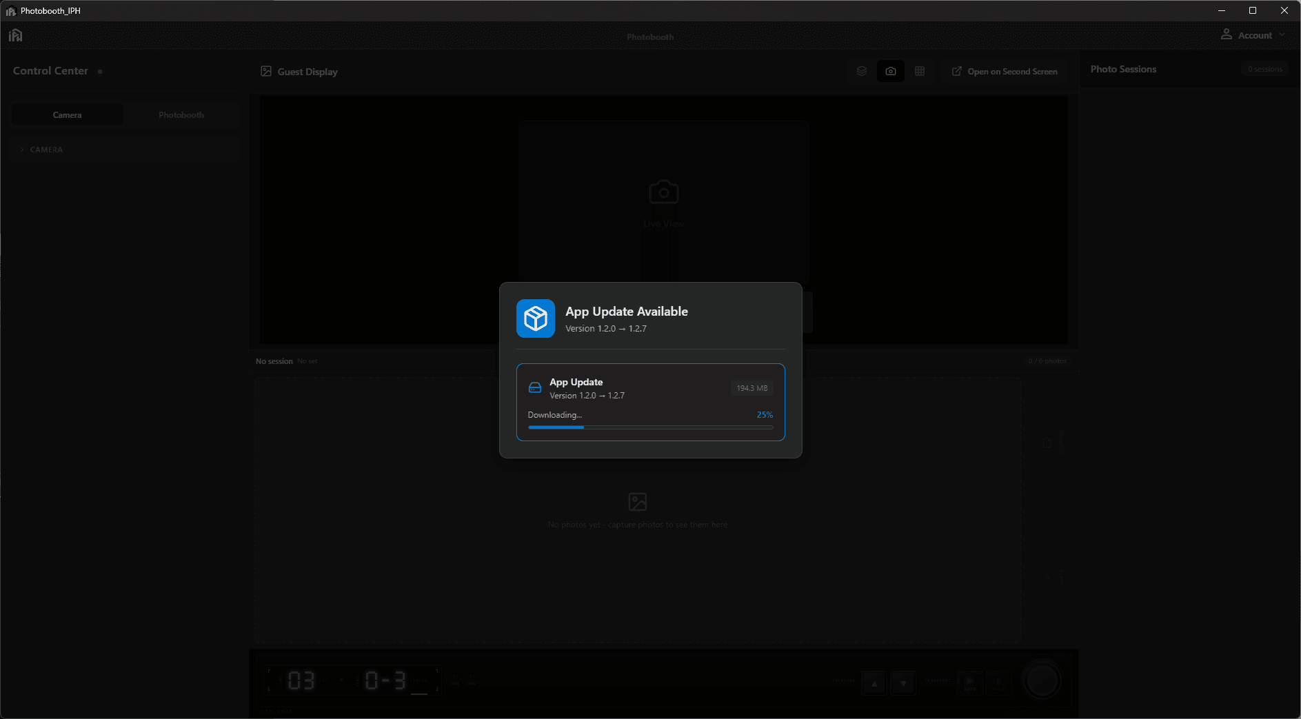The width and height of the screenshot is (1301, 719).
Task: Click the 0 sessions badge
Action: coord(1265,69)
